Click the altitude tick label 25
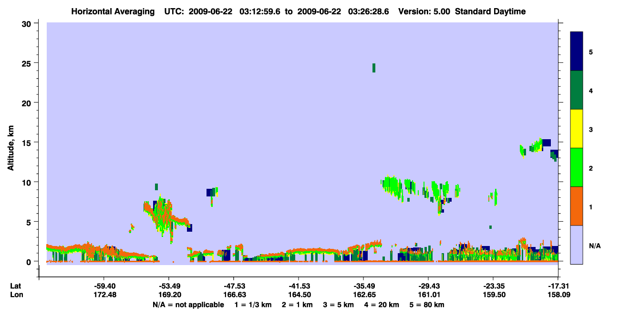620x318 pixels. coord(28,63)
